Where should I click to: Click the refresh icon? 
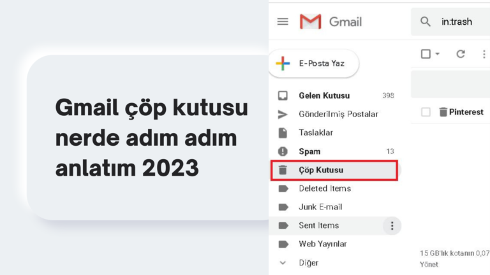click(461, 54)
